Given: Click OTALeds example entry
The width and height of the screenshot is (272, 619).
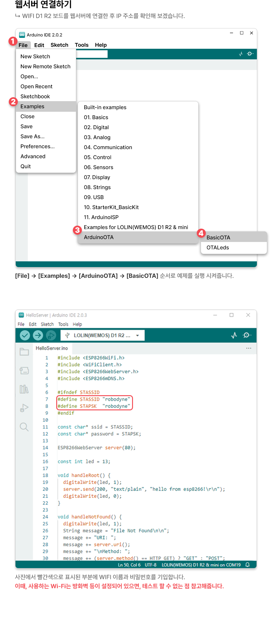Looking at the screenshot, I should [218, 248].
